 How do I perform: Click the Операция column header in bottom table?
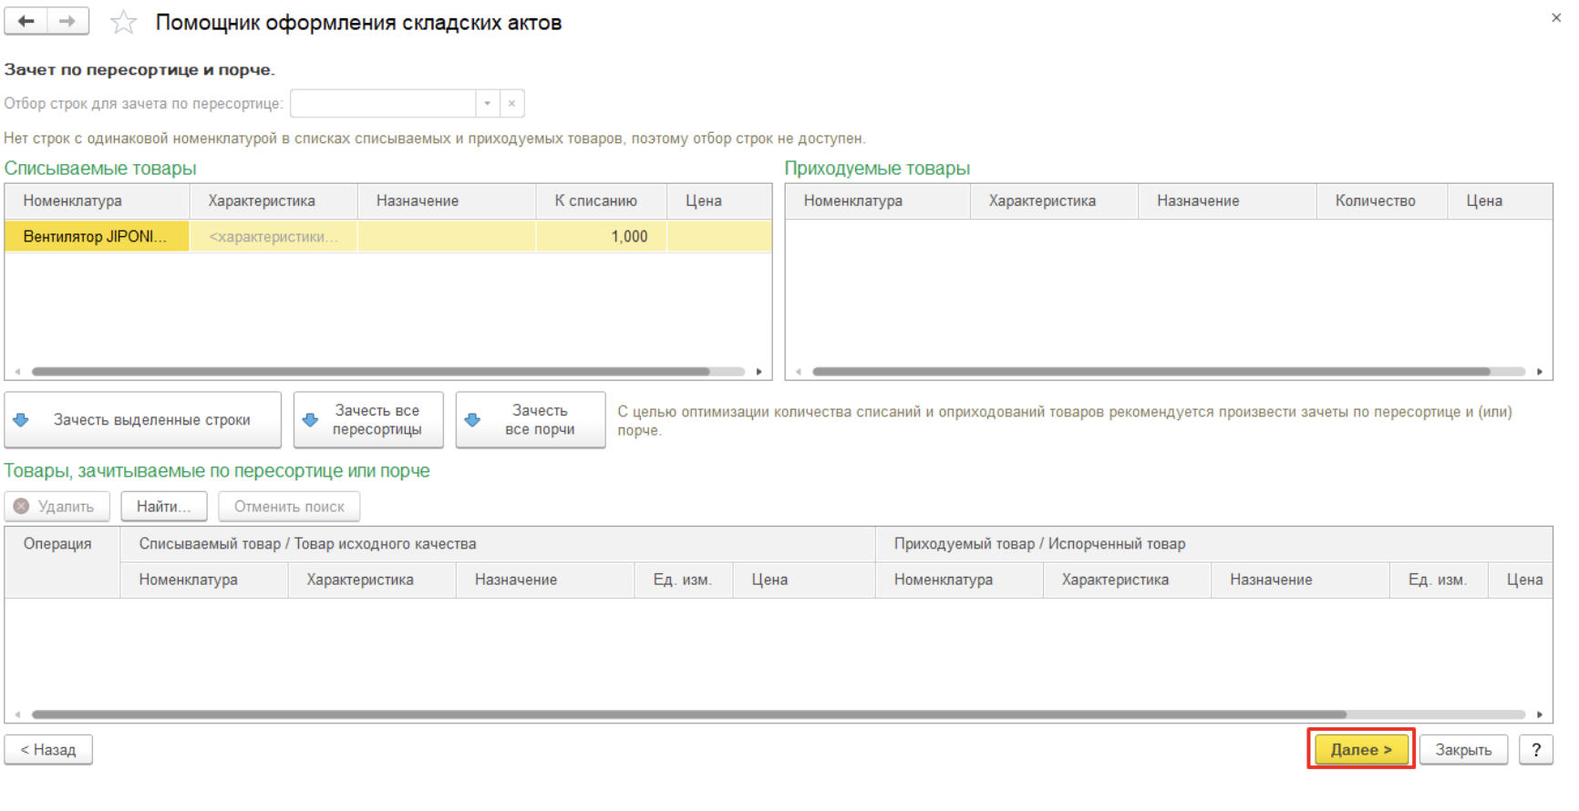pos(57,544)
